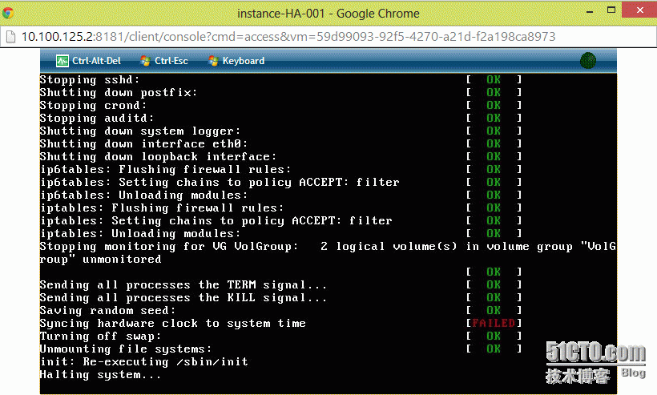Click the 'Stopping crond:' line
Screen dimensions: 657x395
tap(93, 105)
